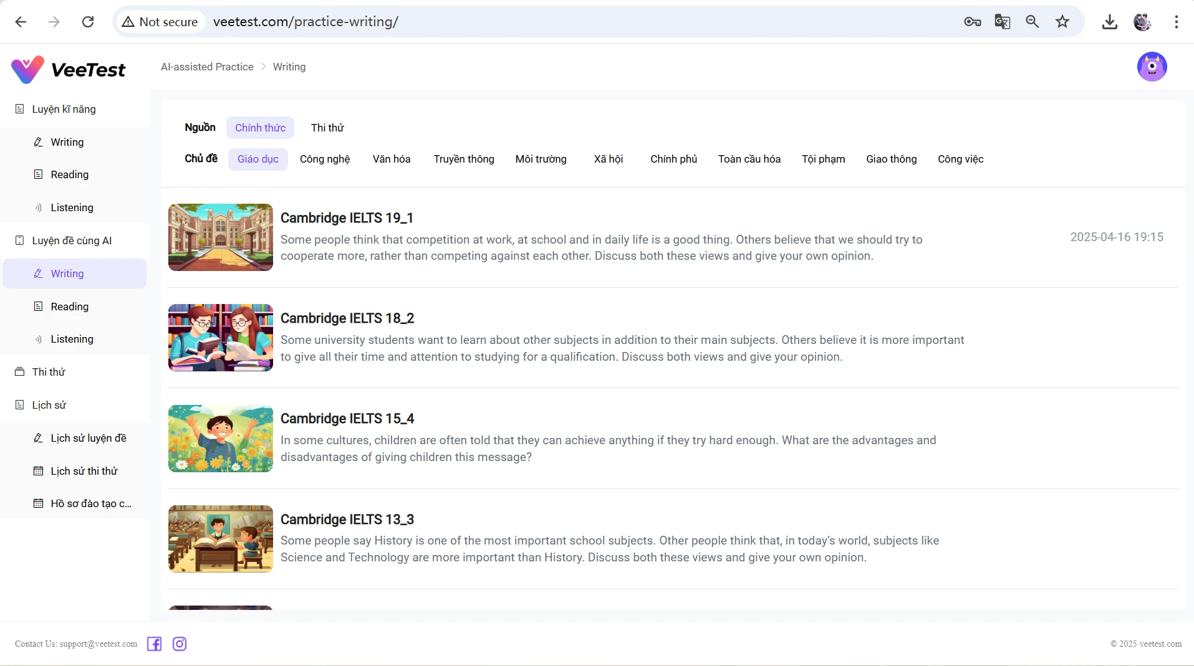Open the Facebook icon in footer
1194x666 pixels.
point(154,644)
